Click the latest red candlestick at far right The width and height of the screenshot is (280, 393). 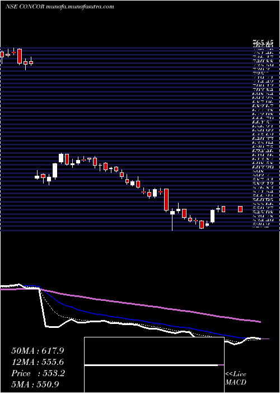240,209
